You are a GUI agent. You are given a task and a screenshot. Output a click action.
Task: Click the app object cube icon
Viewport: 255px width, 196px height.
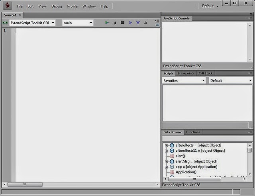coord(172,167)
